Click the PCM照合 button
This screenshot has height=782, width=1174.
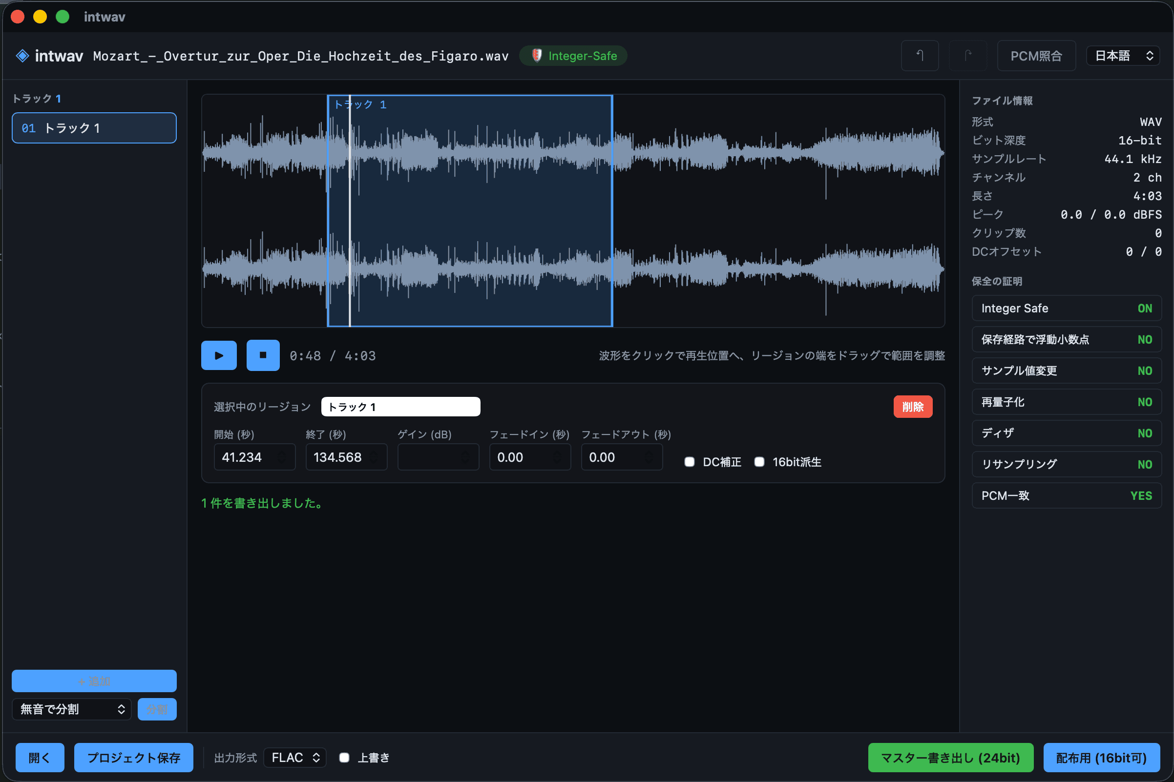[x=1036, y=55]
